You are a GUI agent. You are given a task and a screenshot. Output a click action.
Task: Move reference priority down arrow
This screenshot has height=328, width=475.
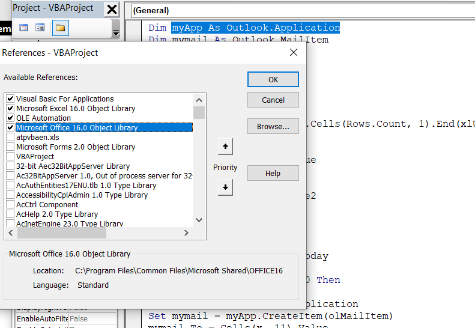pos(225,187)
